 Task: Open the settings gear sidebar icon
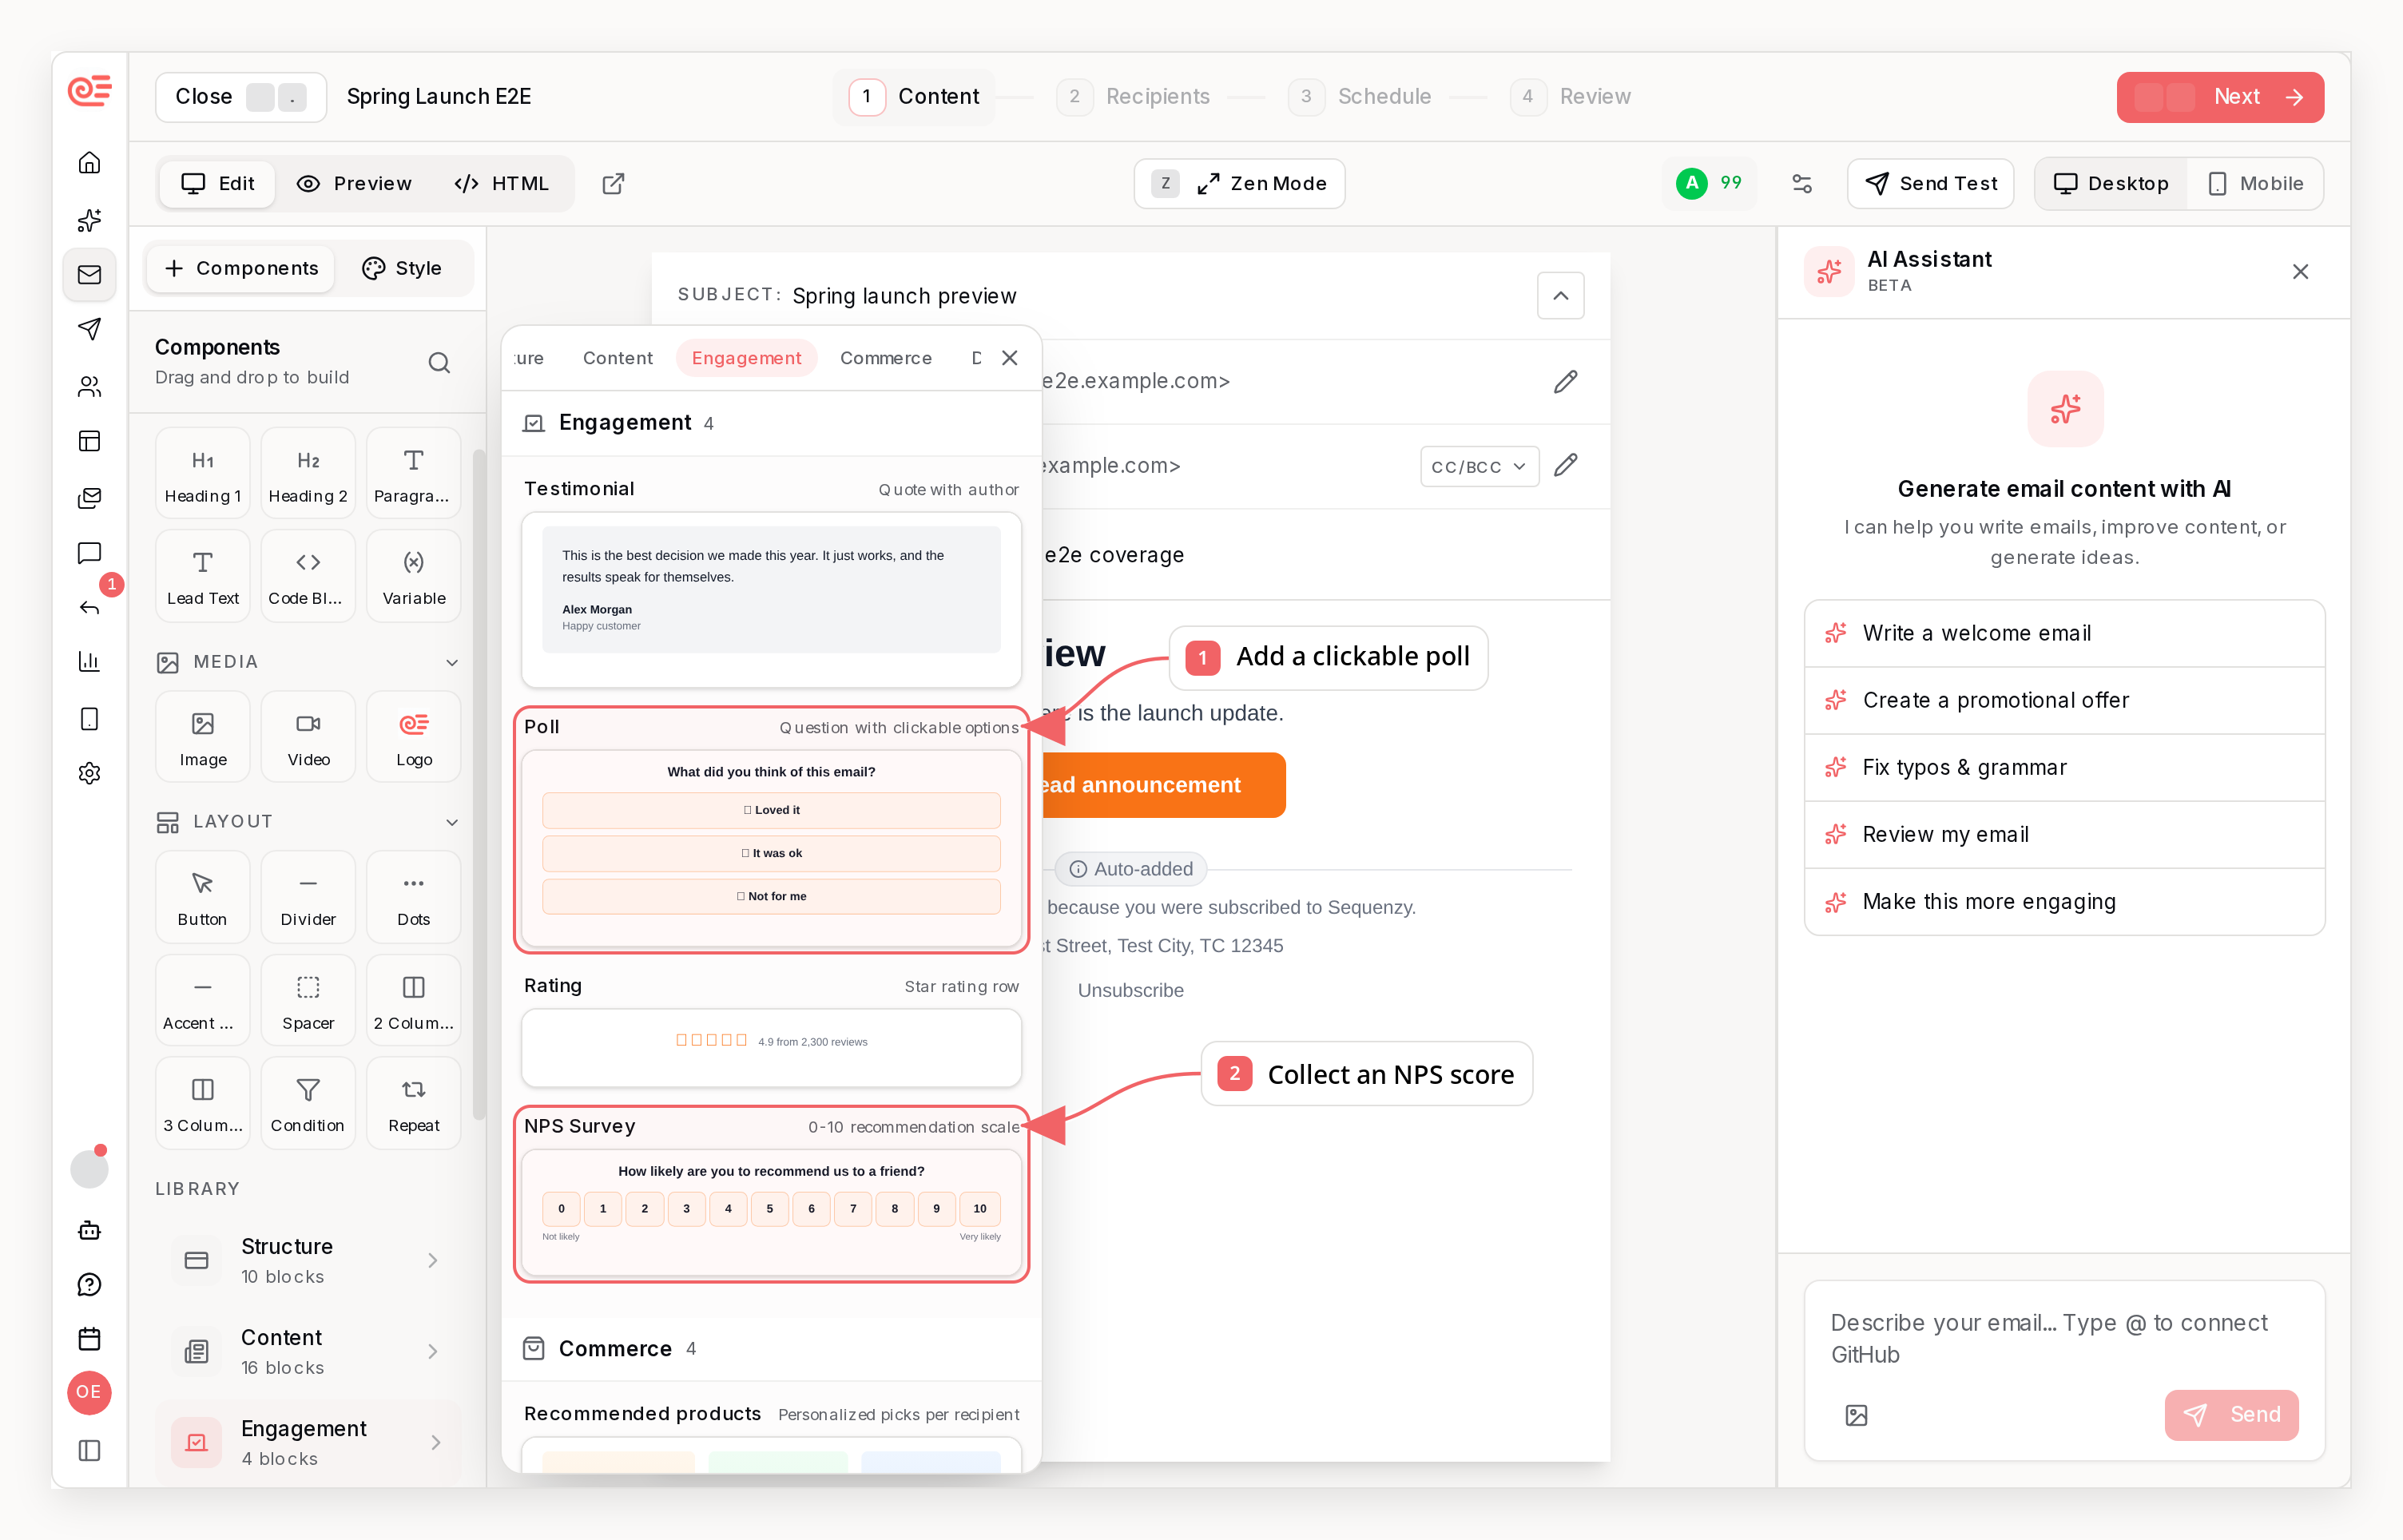coord(89,772)
